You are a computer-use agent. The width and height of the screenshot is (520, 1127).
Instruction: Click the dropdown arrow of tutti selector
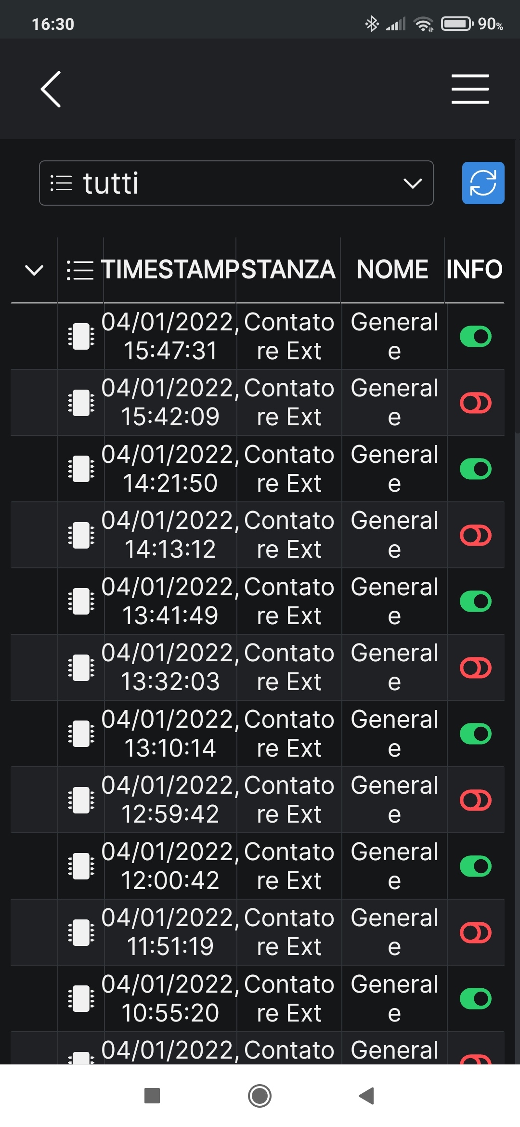coord(413,183)
